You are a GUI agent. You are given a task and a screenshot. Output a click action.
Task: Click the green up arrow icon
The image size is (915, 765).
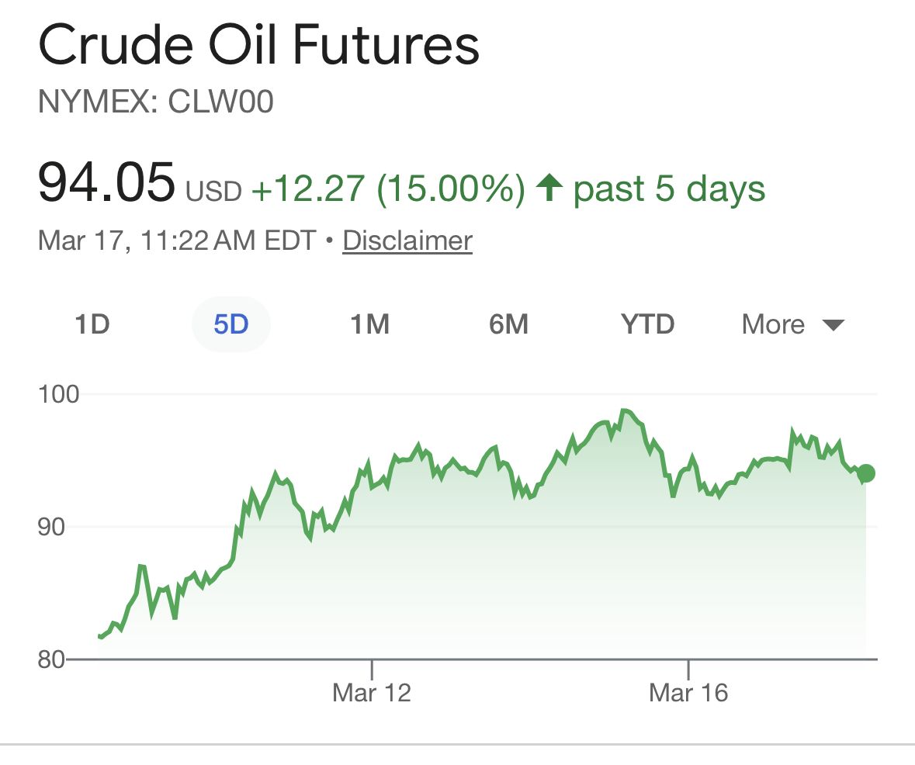pos(549,189)
